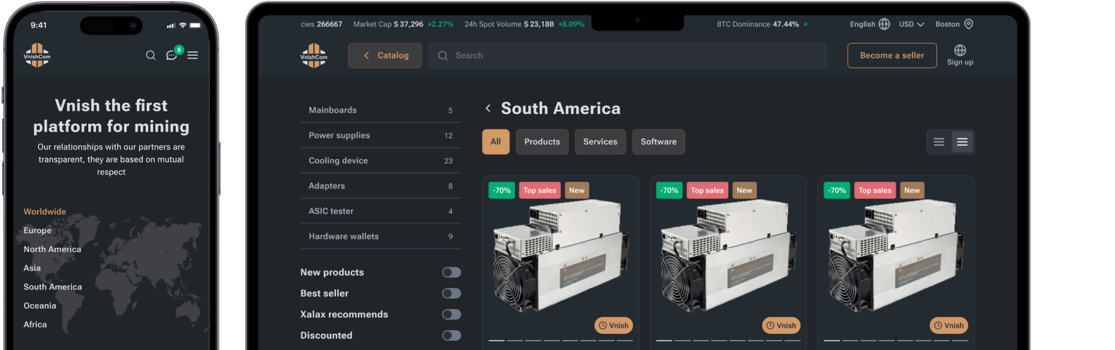The width and height of the screenshot is (1115, 350).
Task: Open mobile chat messages with badge
Action: (171, 55)
